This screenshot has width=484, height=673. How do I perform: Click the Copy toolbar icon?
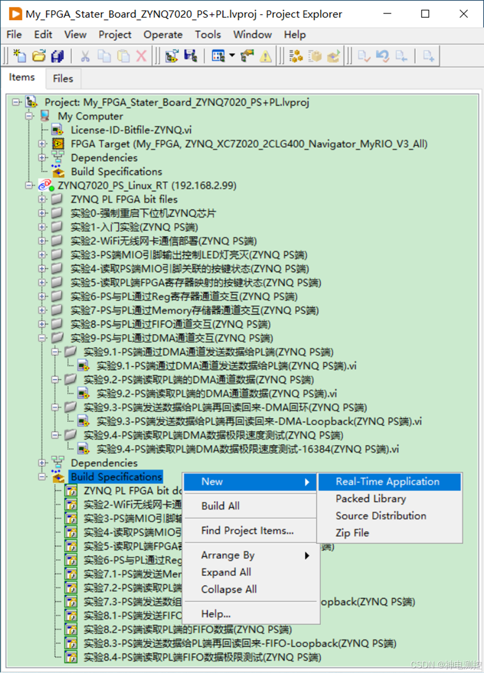coord(104,56)
